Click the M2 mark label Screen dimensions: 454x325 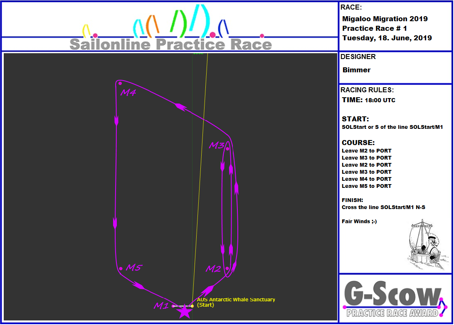[x=213, y=269]
